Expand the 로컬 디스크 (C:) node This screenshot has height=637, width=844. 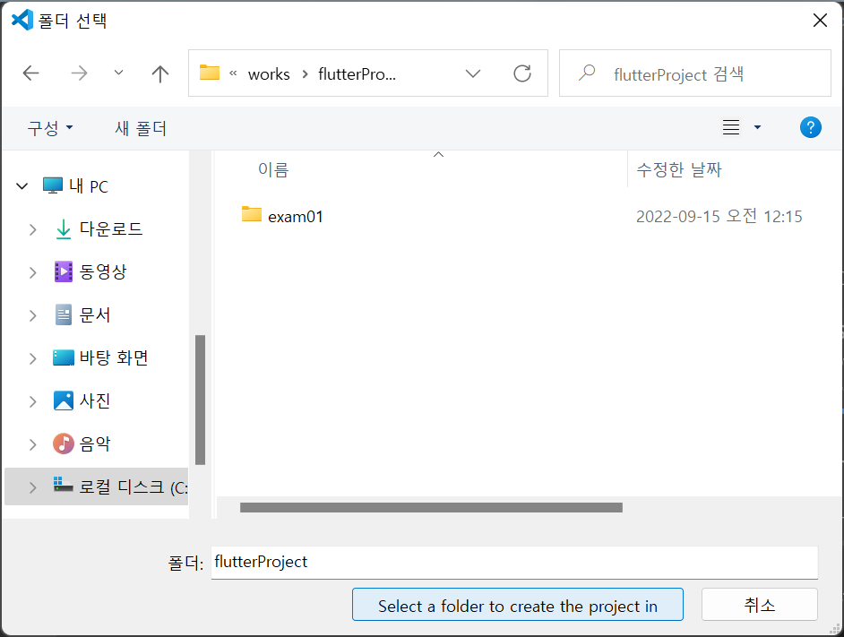pyautogui.click(x=33, y=488)
